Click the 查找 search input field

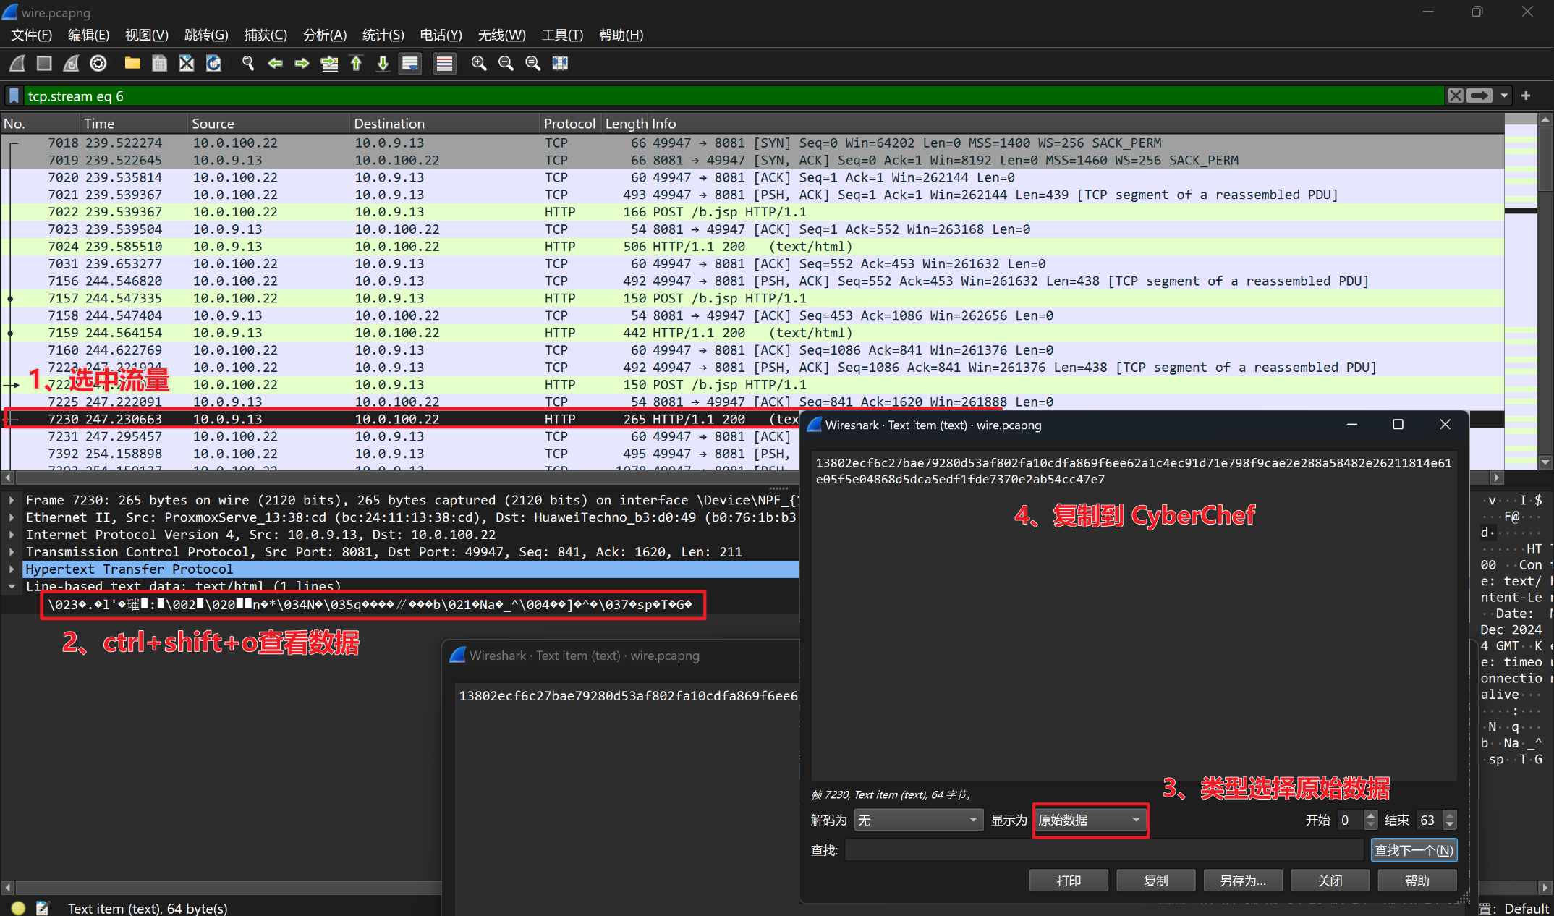tap(1105, 850)
